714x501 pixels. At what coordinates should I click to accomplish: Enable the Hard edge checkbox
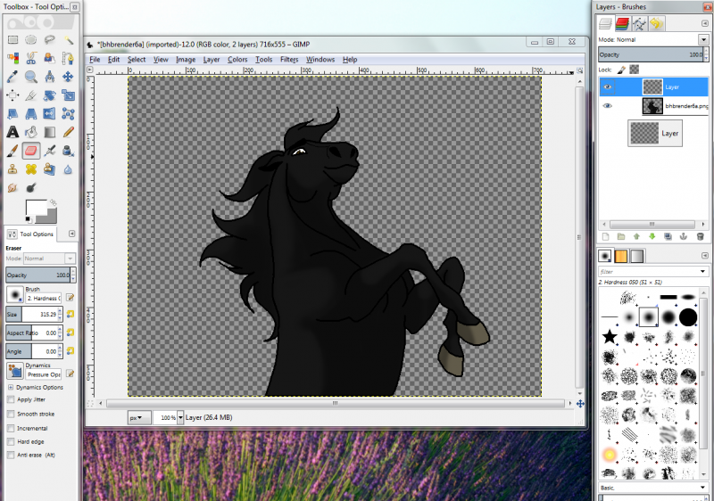click(x=11, y=441)
